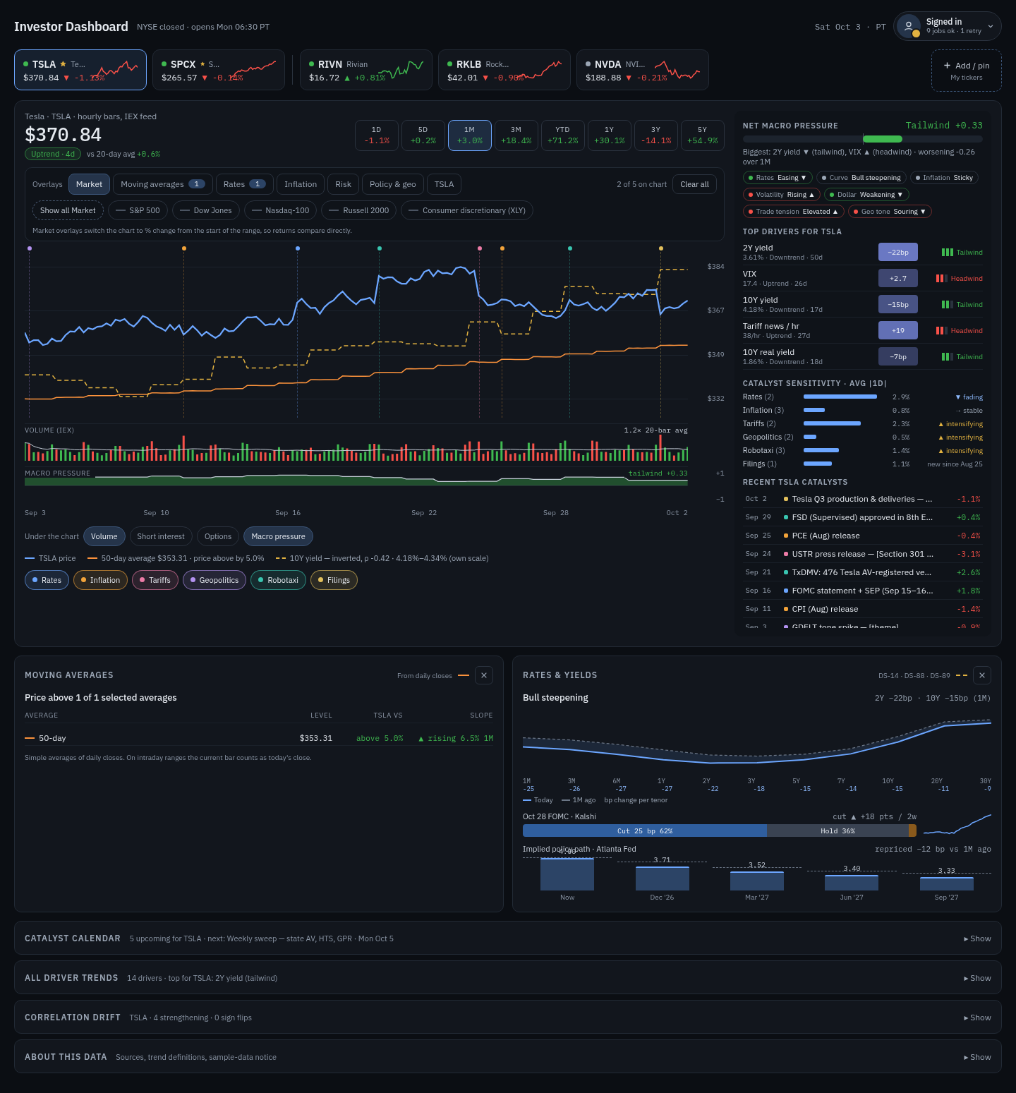Close the Moving Averages panel

[x=484, y=675]
